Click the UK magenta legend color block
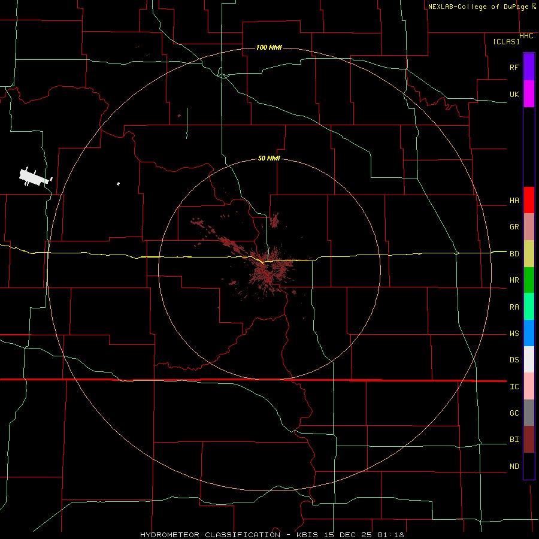This screenshot has width=539, height=539. pyautogui.click(x=529, y=94)
